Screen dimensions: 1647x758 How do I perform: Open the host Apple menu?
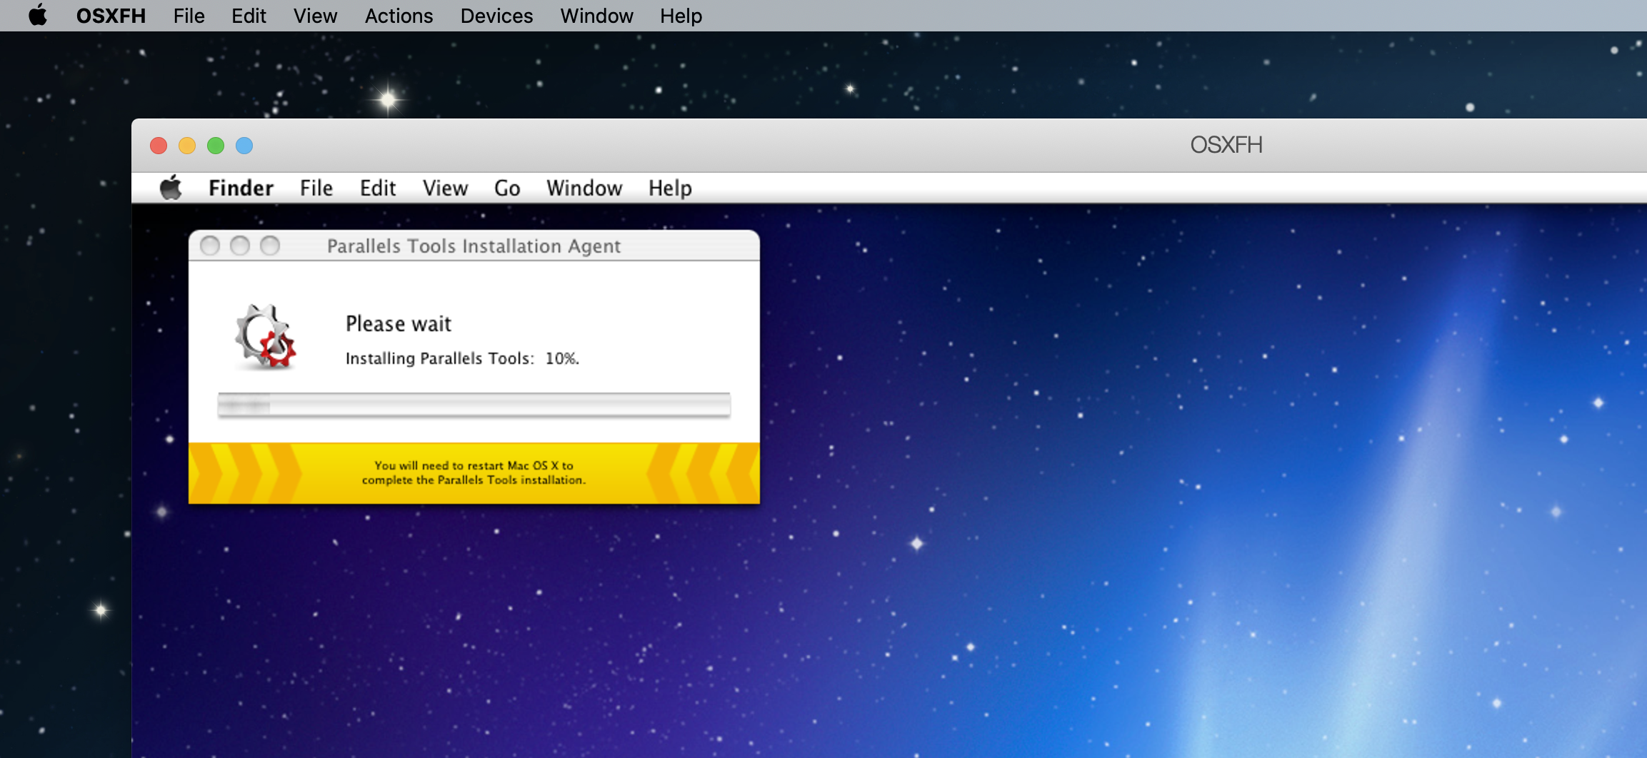pyautogui.click(x=38, y=15)
